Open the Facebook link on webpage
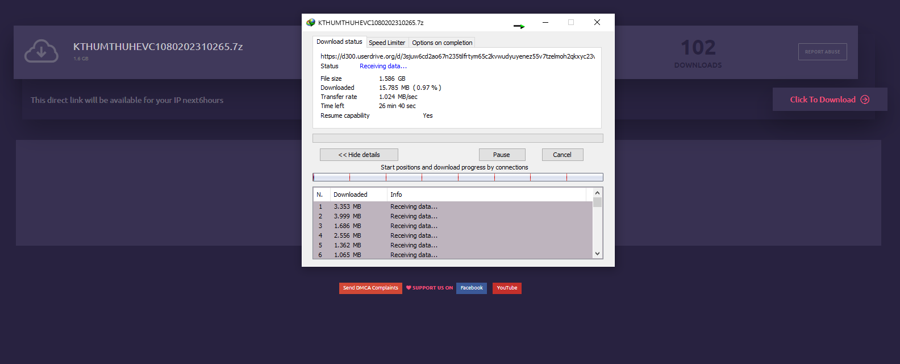 pyautogui.click(x=472, y=288)
